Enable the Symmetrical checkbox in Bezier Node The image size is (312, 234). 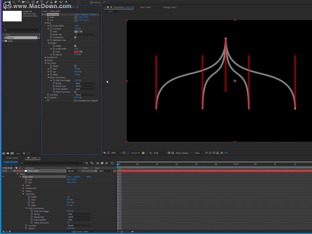(x=74, y=37)
